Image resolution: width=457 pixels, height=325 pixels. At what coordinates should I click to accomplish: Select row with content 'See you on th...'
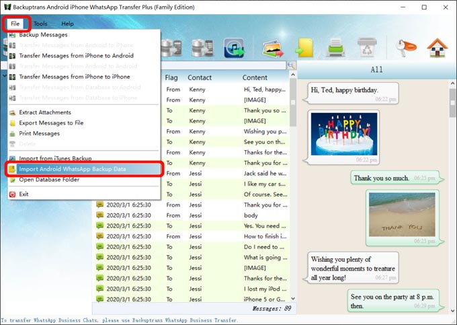(x=226, y=142)
